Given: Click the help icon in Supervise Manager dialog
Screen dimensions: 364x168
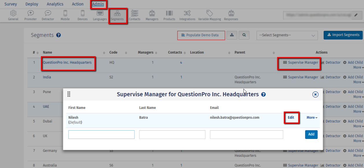Looking at the screenshot, I should [263, 94].
